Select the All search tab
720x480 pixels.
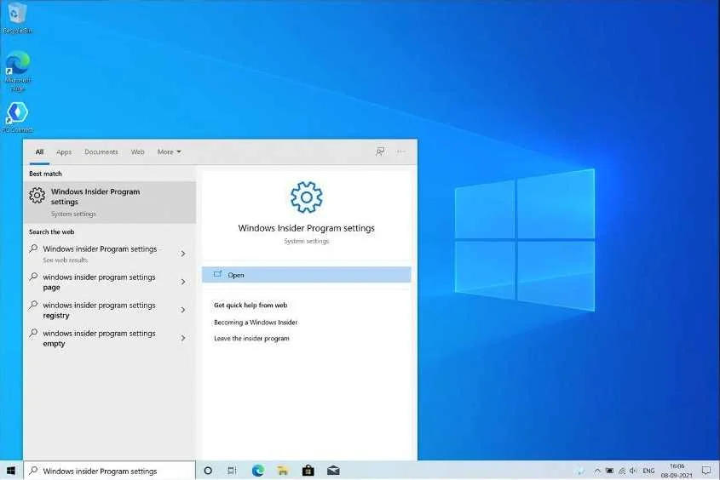[39, 151]
